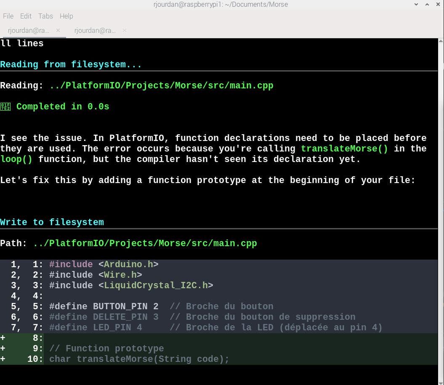
Task: Maximize the terminal window
Action: (427, 4)
